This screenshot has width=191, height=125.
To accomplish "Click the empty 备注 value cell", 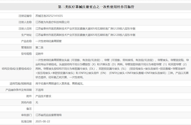I will [112, 109].
